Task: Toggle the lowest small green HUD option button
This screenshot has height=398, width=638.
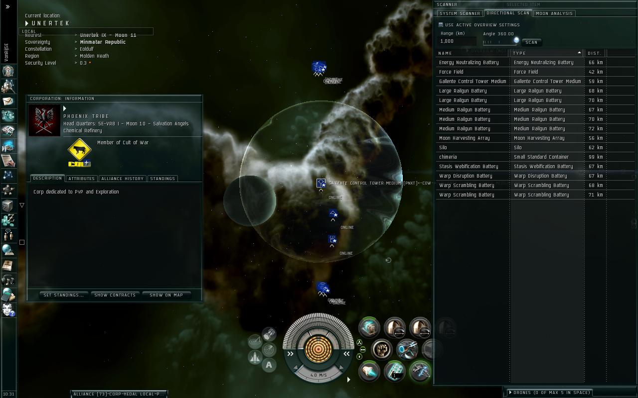Action: pos(359,357)
